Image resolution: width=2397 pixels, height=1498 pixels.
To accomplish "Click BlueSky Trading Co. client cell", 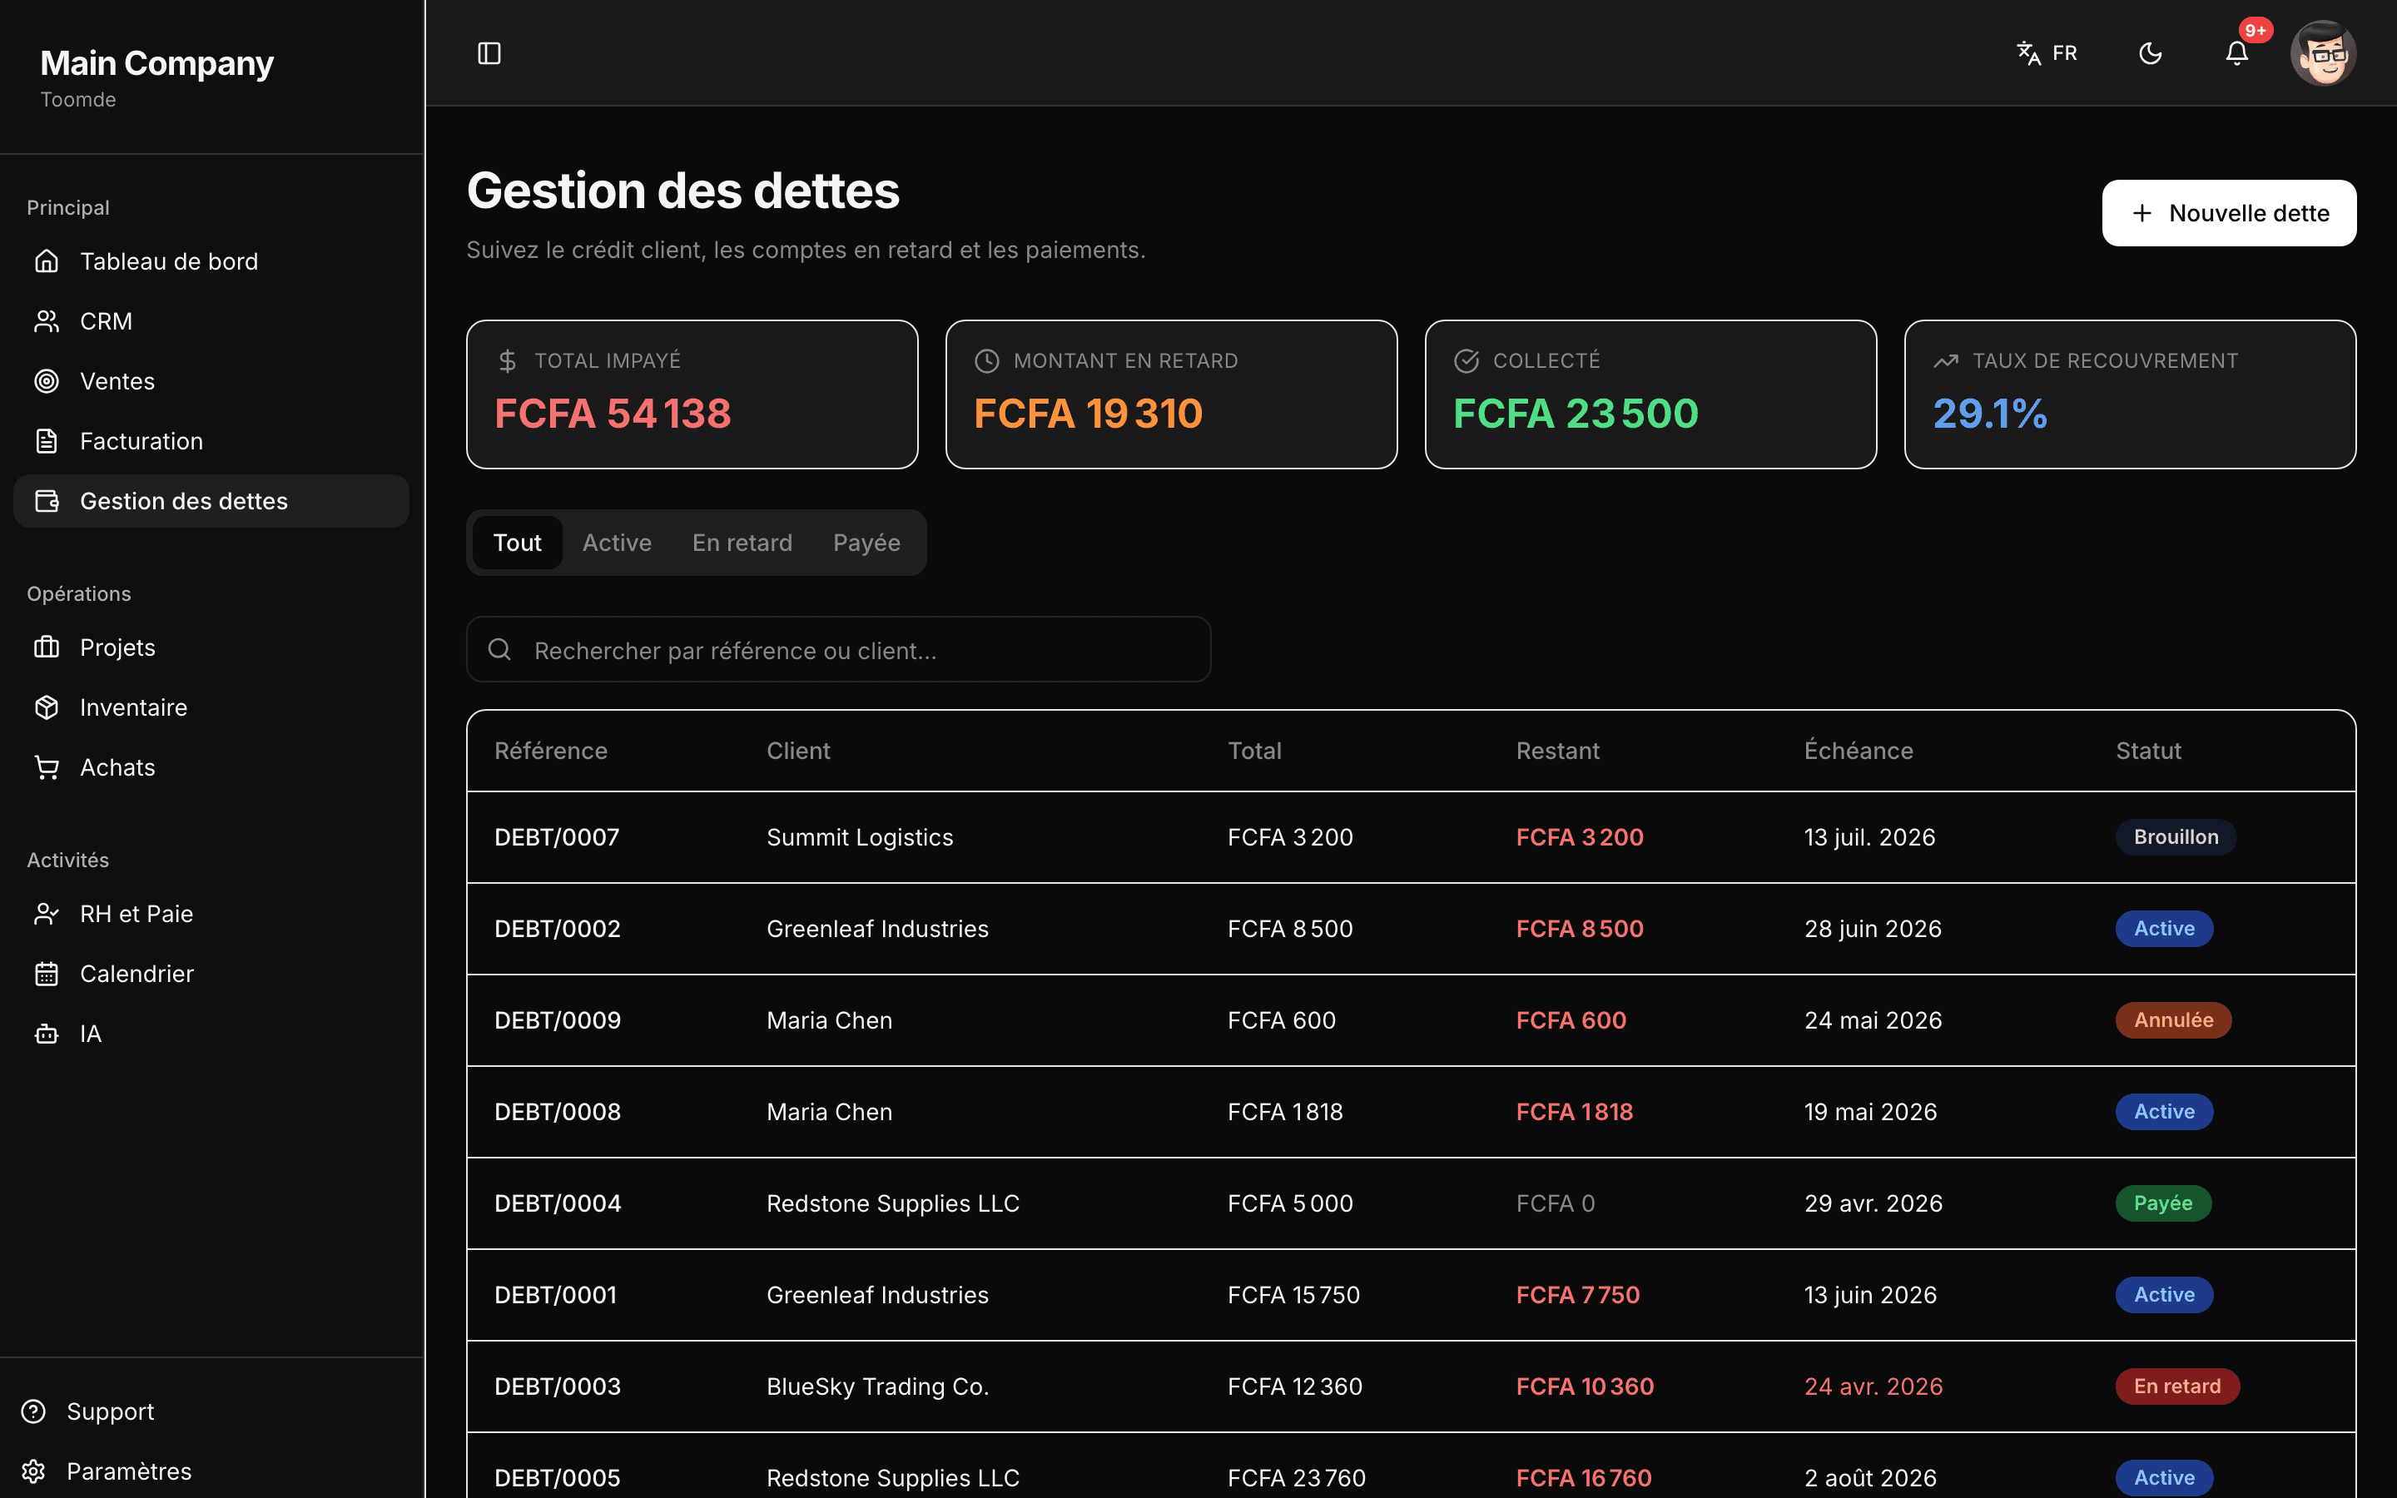I will pos(877,1387).
